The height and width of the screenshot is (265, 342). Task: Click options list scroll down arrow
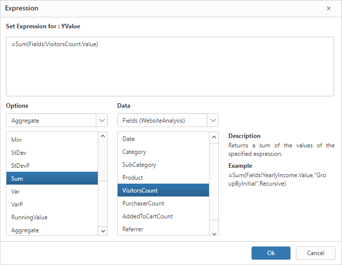pos(103,231)
